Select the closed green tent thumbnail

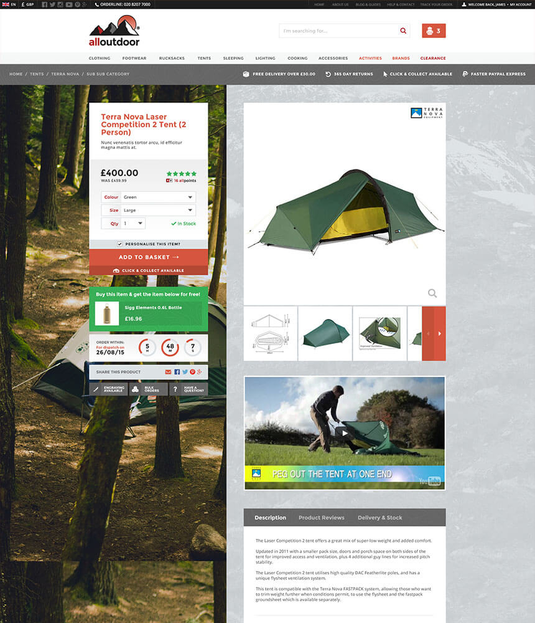click(325, 333)
